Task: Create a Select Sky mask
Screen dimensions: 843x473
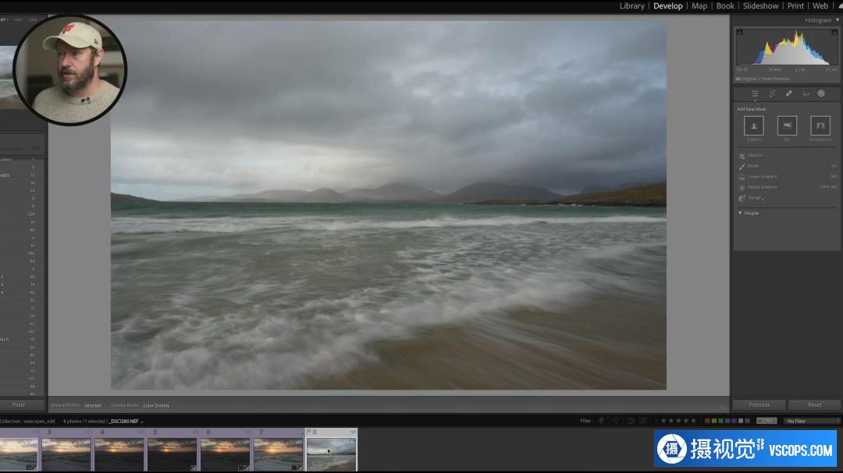Action: [x=787, y=125]
